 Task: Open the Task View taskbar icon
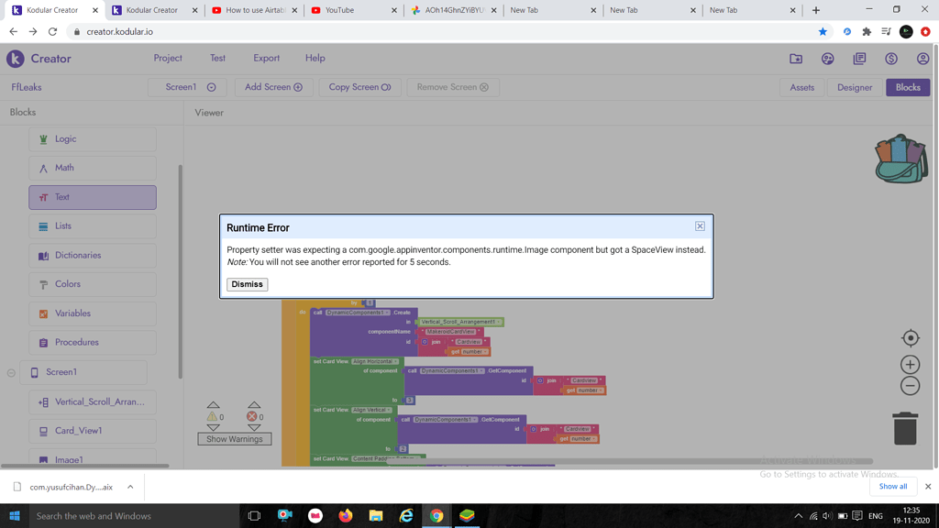254,516
